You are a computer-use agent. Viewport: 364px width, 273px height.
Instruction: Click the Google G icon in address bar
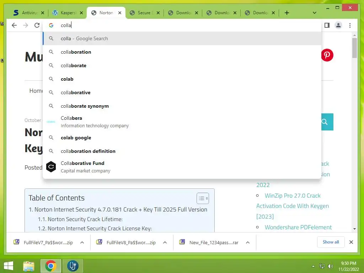[x=51, y=25]
